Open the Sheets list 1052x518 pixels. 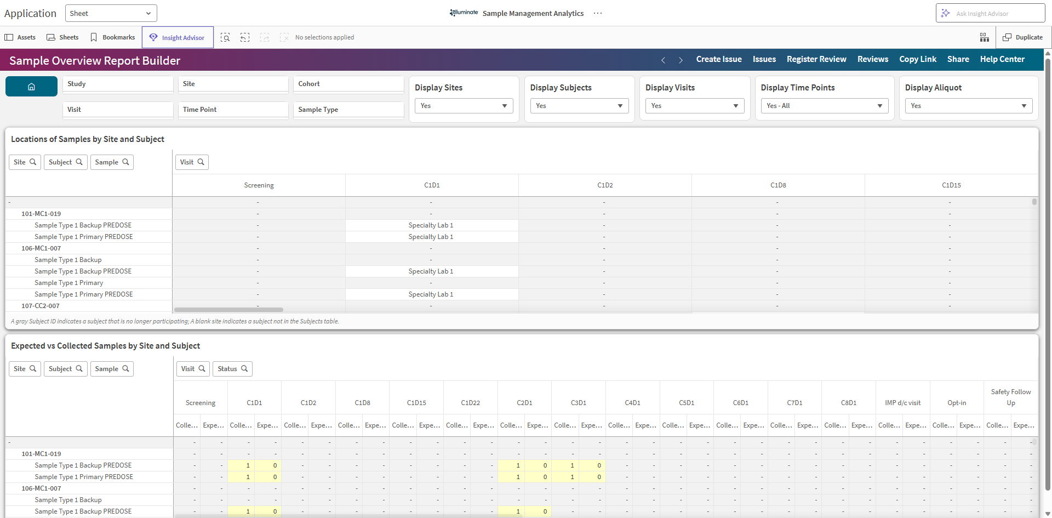(x=62, y=37)
